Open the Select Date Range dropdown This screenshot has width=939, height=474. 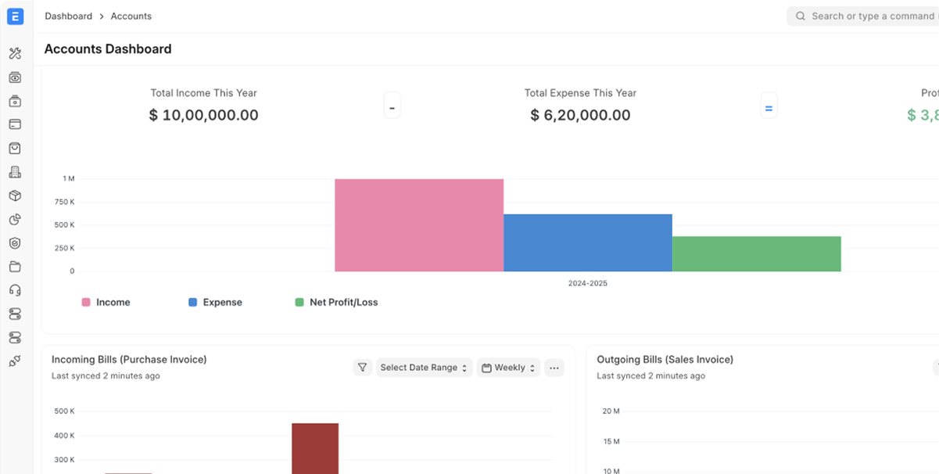point(424,368)
